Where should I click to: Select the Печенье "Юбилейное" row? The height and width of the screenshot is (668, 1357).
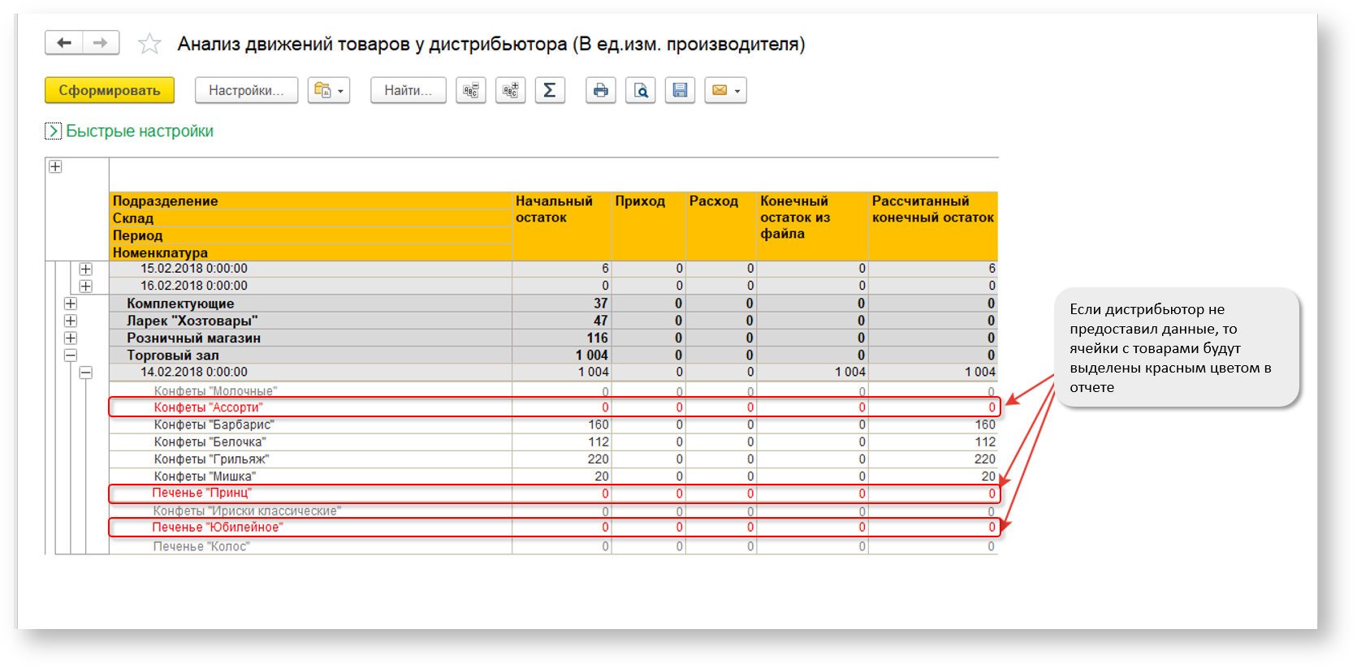[x=553, y=528]
